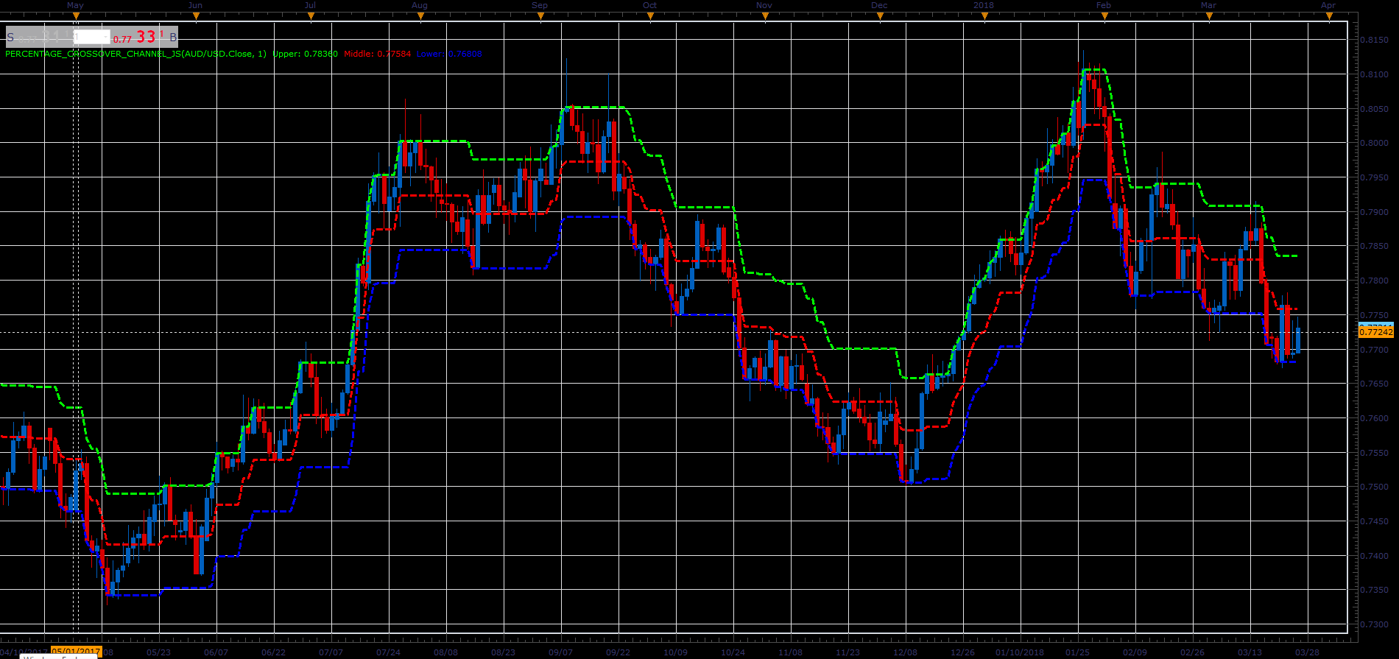Click the 0.7400 price axis label
This screenshot has height=659, width=1399.
point(1374,556)
